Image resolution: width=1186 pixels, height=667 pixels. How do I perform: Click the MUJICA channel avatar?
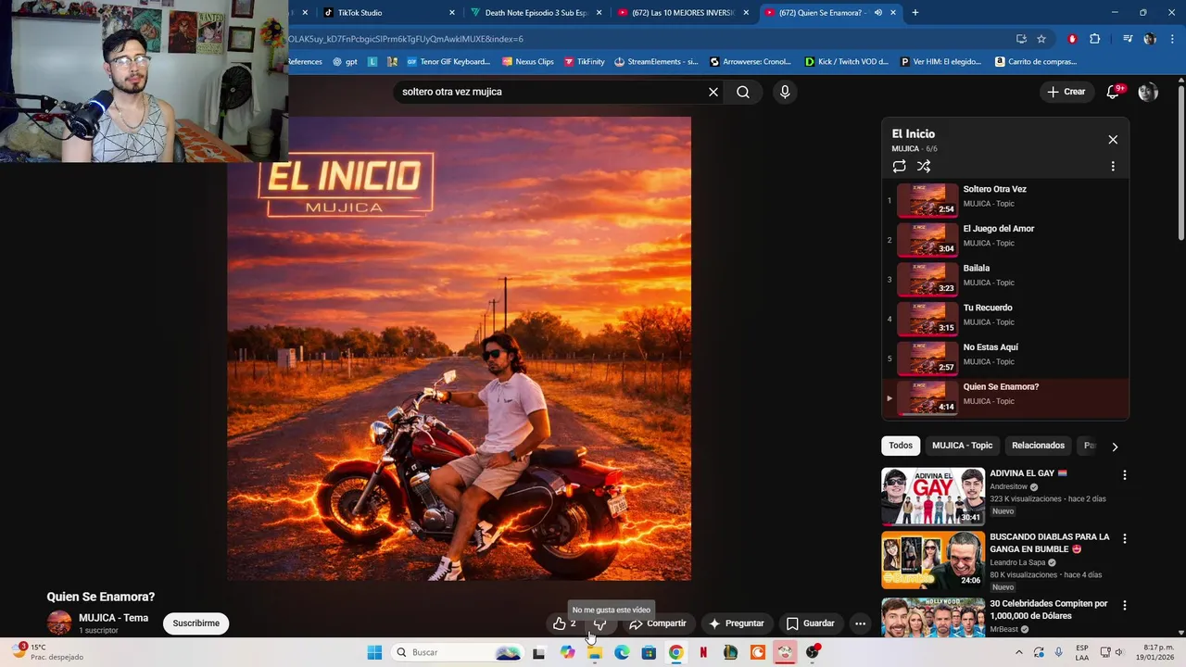[x=59, y=623]
